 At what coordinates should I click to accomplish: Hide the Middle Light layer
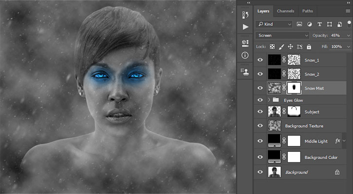click(x=260, y=141)
